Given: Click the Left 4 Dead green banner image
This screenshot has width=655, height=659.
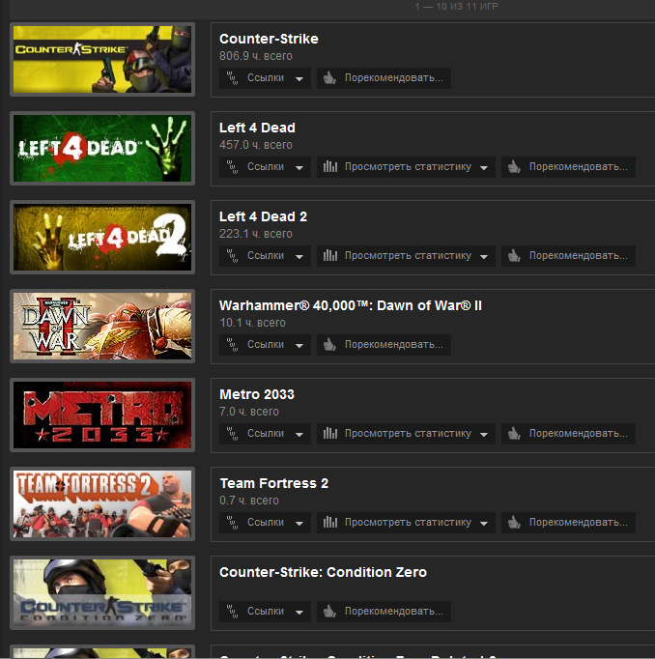Looking at the screenshot, I should point(102,148).
